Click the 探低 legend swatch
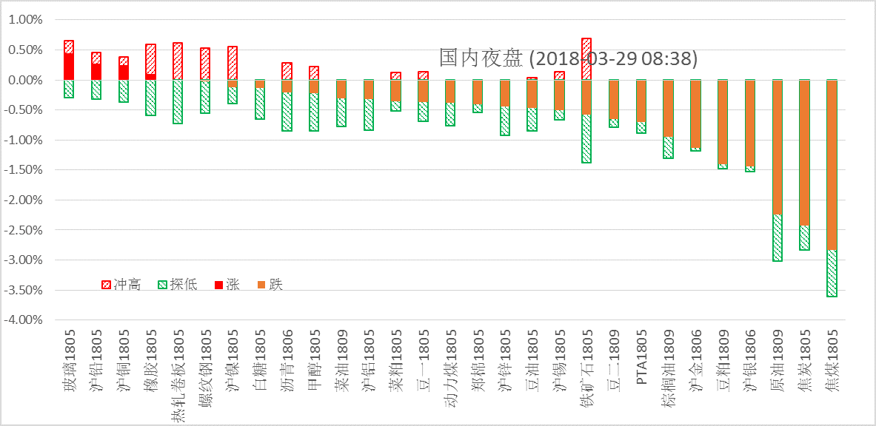The width and height of the screenshot is (876, 426). click(164, 285)
